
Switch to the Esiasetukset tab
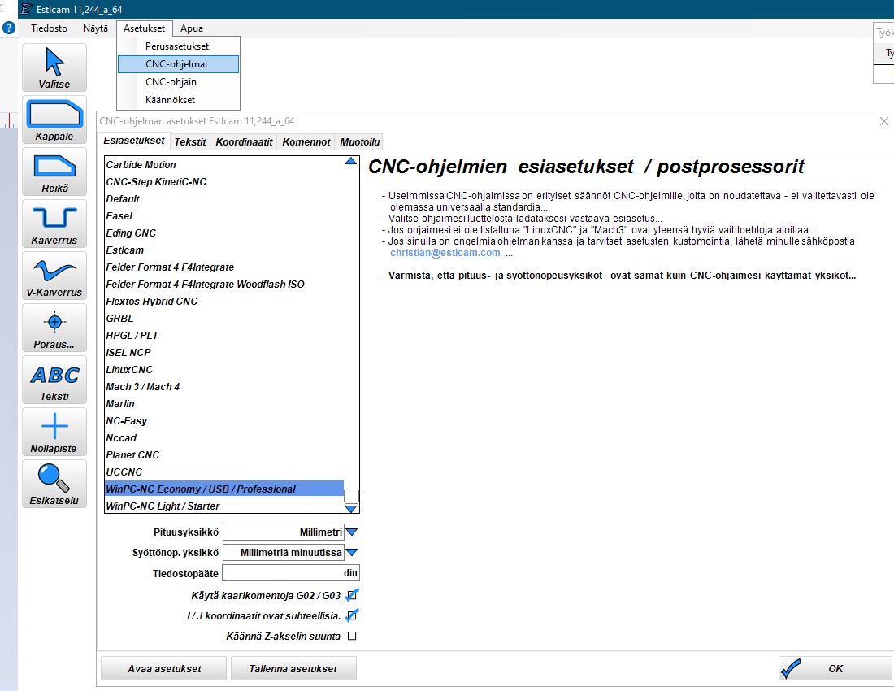tap(134, 141)
